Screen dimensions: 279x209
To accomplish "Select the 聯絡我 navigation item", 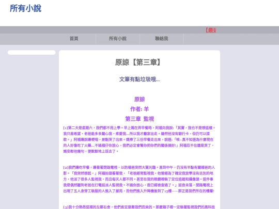I will pos(161,39).
